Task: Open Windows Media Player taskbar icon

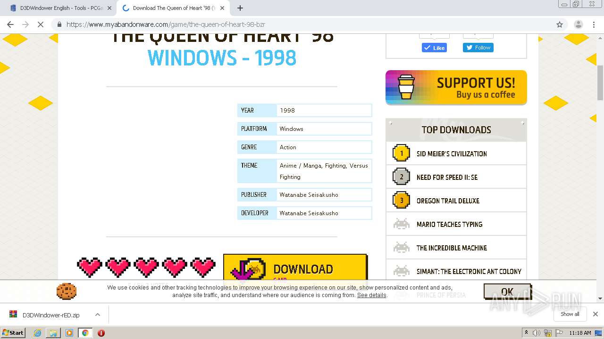Action: (69, 333)
